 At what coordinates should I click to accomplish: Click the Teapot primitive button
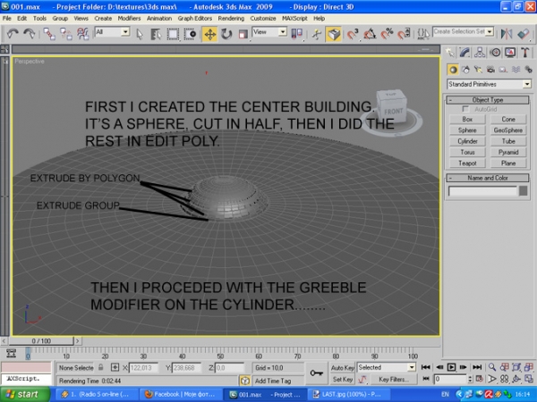(467, 163)
